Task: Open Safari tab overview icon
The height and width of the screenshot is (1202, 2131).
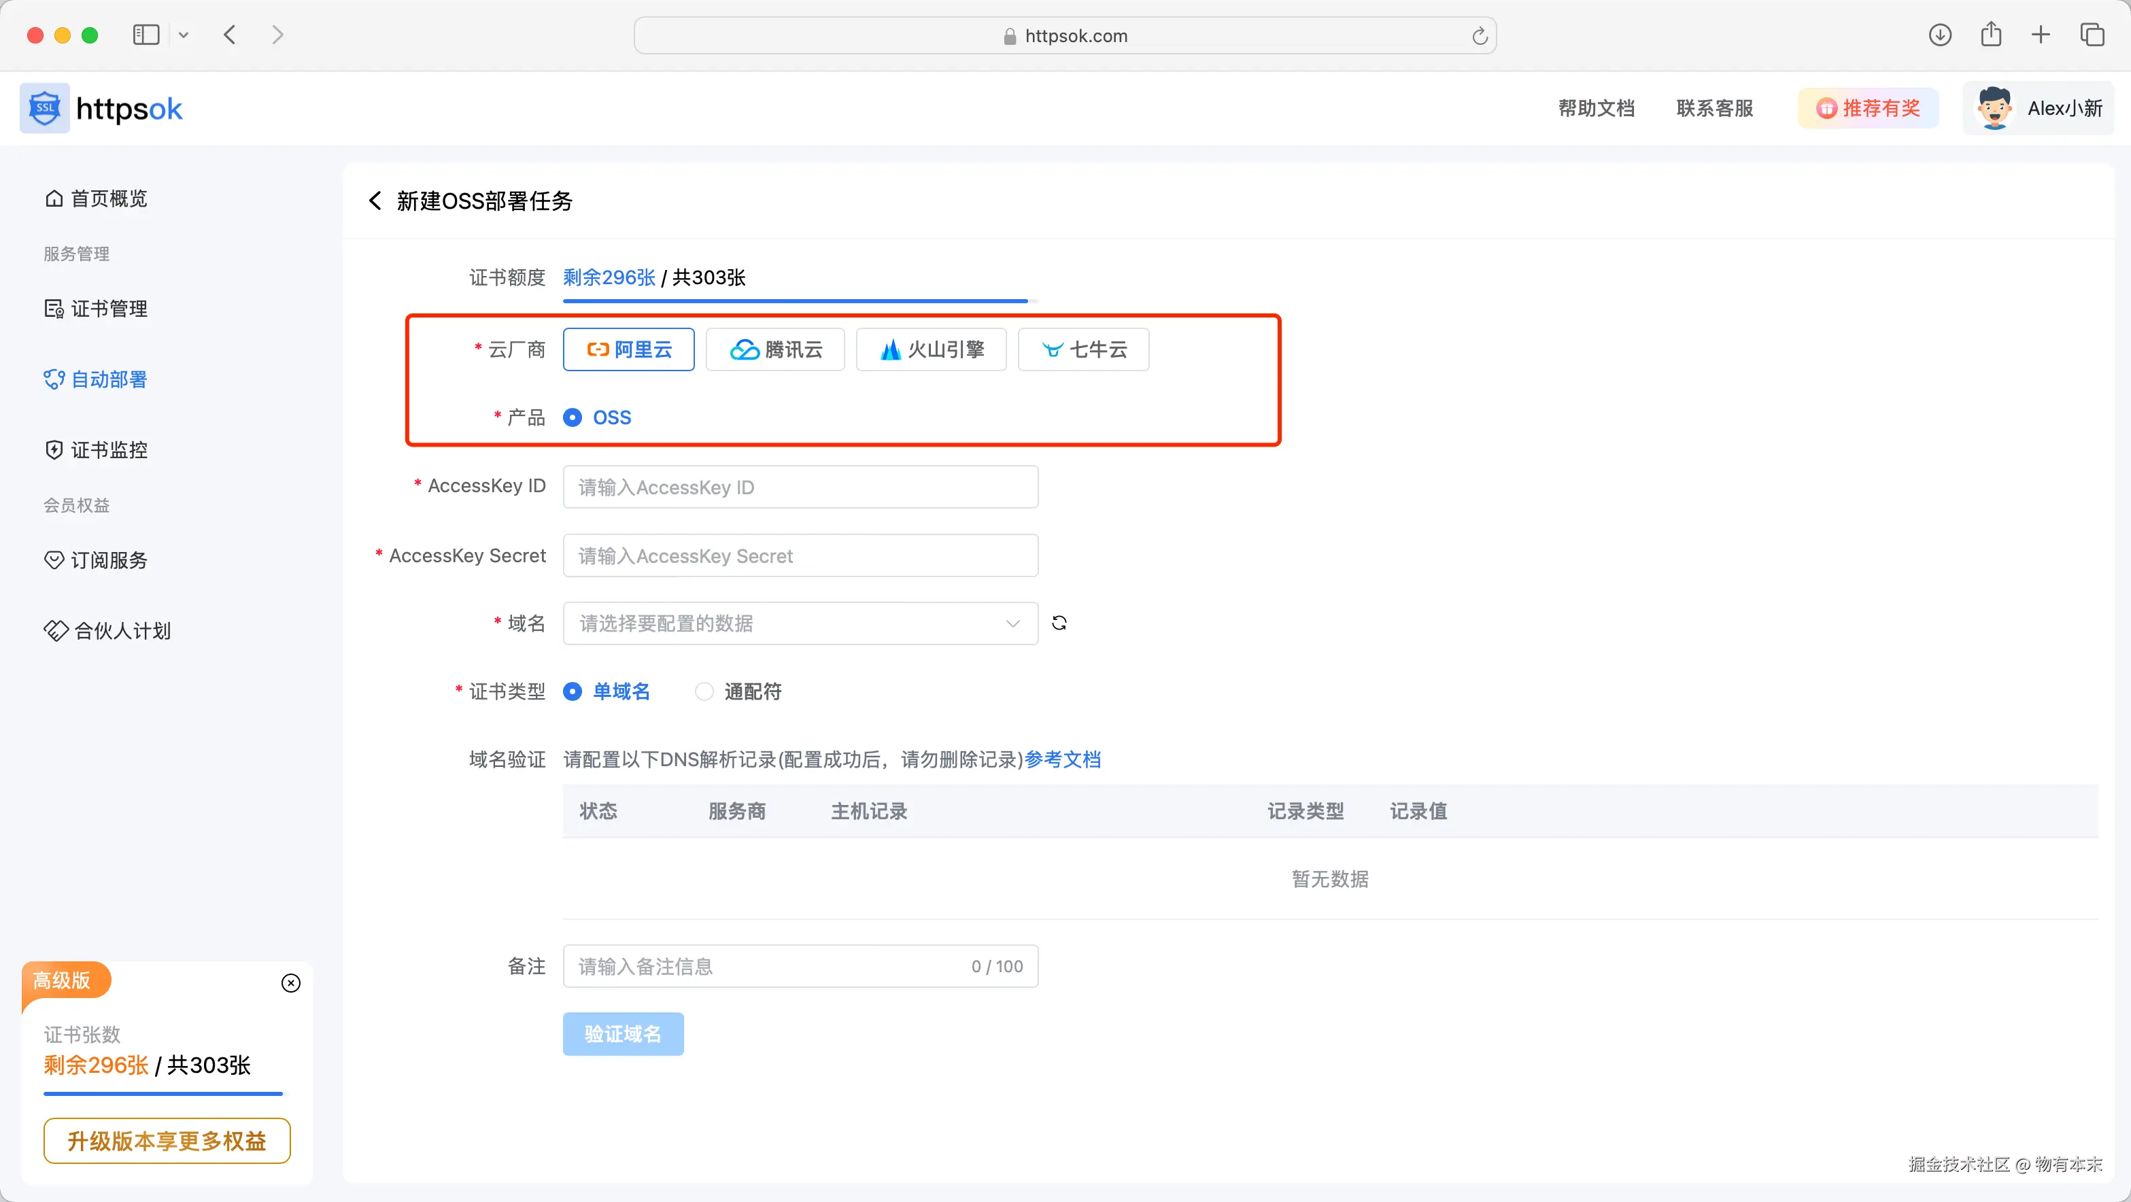Action: tap(2092, 35)
